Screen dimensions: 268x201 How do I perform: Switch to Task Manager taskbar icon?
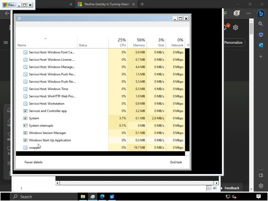pyautogui.click(x=93, y=197)
